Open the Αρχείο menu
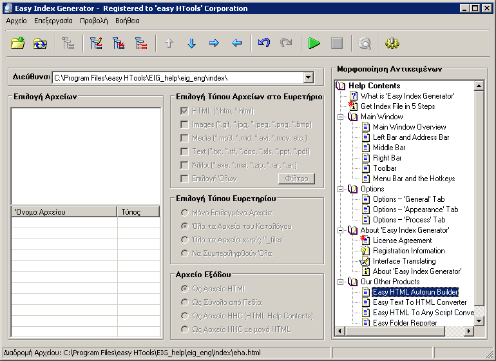 (x=17, y=21)
